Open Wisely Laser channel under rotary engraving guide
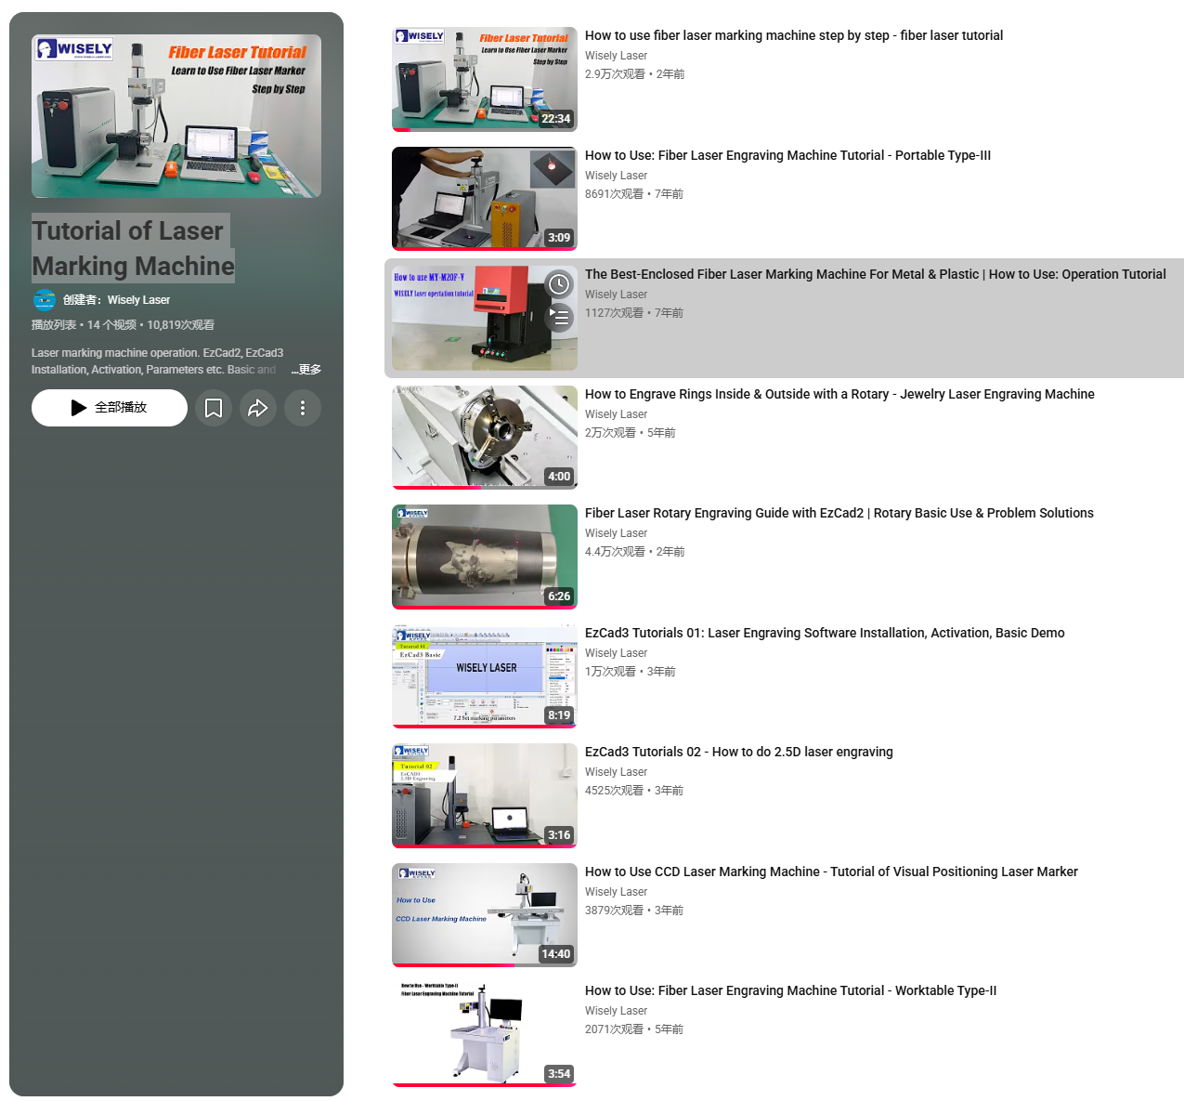 tap(616, 533)
